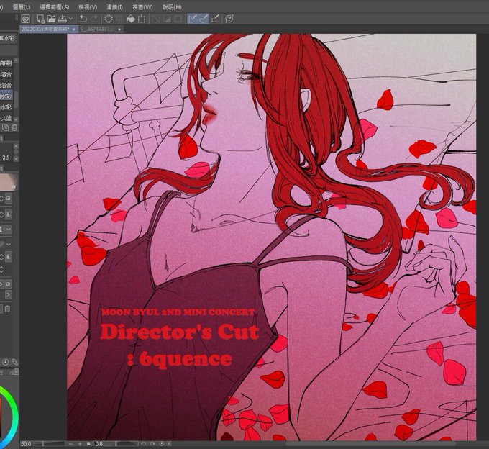Click the canvas zoom slider
489x449 pixels.
point(48,444)
